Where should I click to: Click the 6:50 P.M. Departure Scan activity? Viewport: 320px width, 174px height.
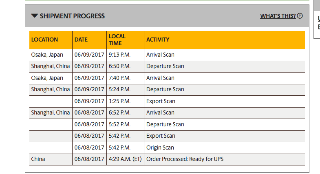(x=165, y=66)
